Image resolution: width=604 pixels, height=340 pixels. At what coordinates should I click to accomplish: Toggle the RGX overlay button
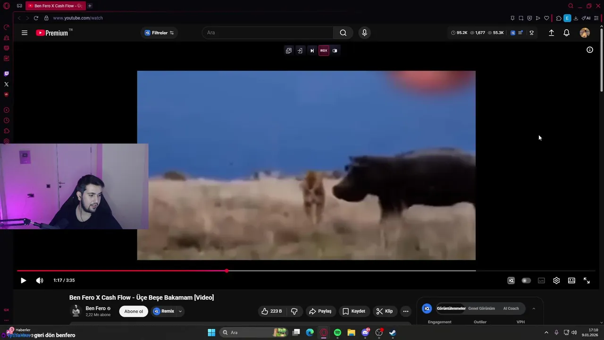(x=324, y=51)
